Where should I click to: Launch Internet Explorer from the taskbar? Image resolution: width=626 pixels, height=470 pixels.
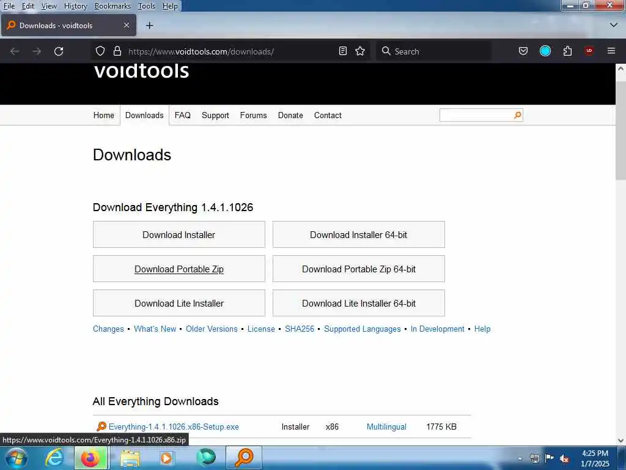pyautogui.click(x=54, y=458)
